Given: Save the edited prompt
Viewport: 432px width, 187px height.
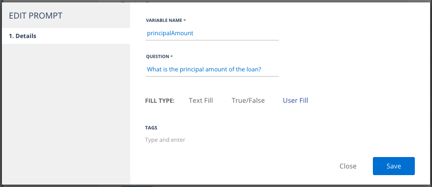Looking at the screenshot, I should coord(394,166).
